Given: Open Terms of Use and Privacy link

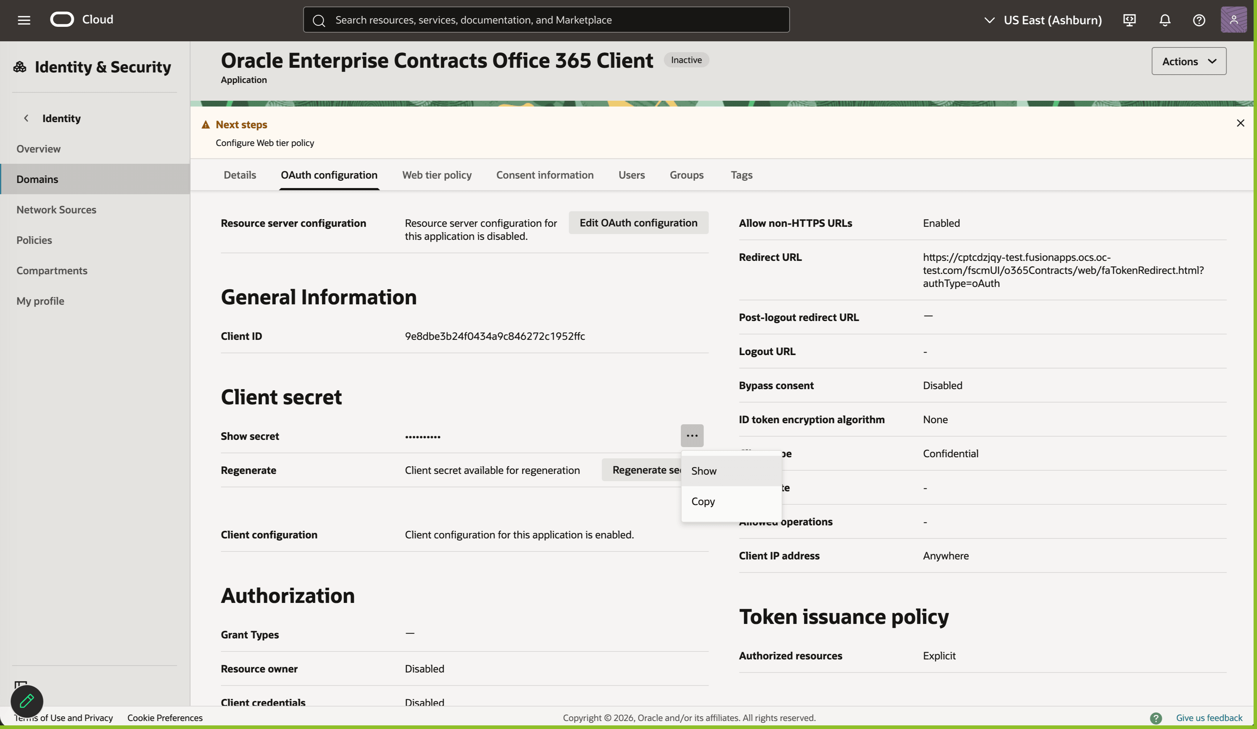Looking at the screenshot, I should pyautogui.click(x=63, y=718).
